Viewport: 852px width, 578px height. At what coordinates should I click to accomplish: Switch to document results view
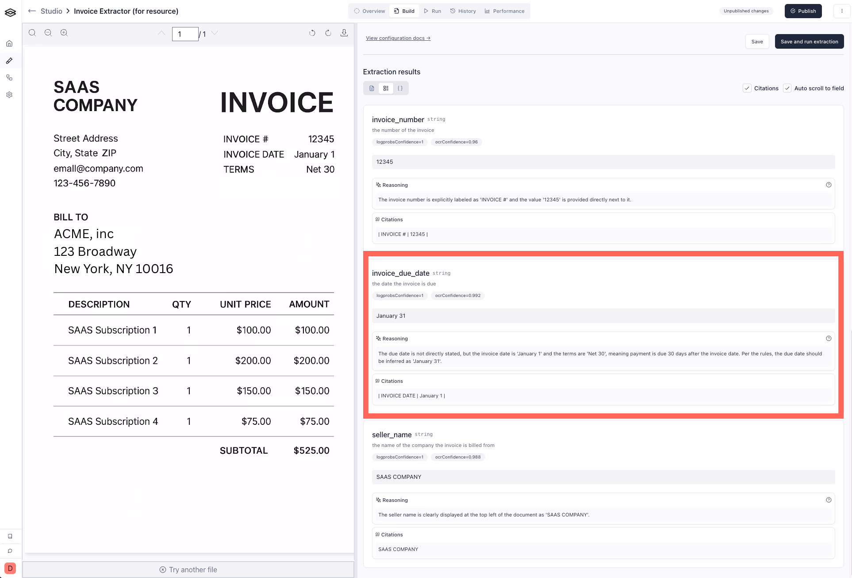point(372,88)
